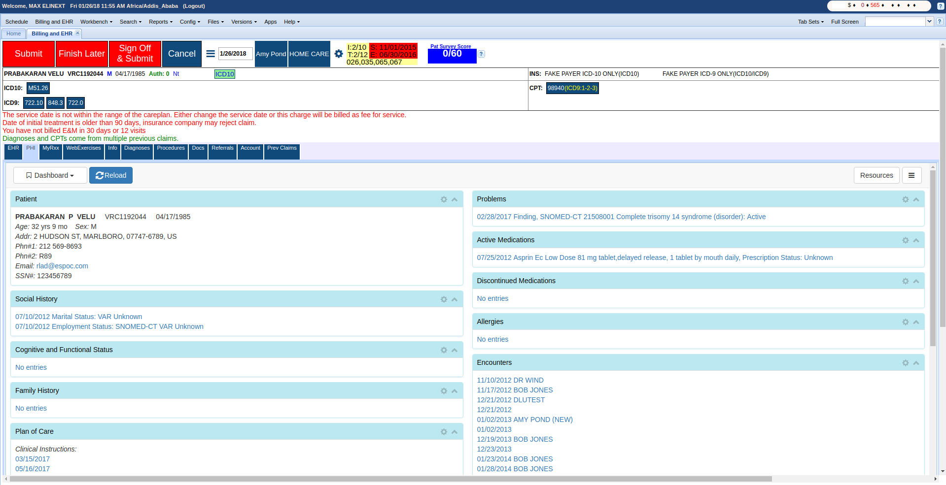The image size is (946, 485).
Task: Collapse the Active Medications panel
Action: [x=916, y=240]
